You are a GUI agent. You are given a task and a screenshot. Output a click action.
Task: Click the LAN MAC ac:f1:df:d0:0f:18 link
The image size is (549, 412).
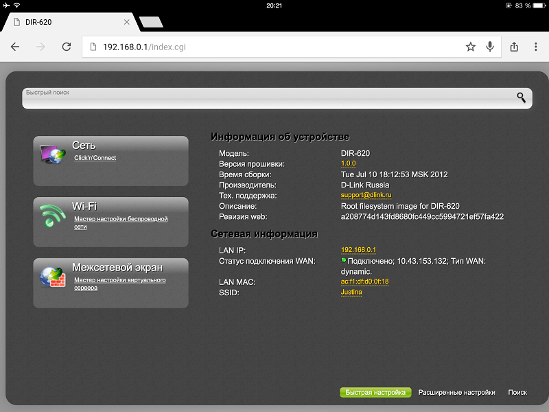[x=365, y=282]
